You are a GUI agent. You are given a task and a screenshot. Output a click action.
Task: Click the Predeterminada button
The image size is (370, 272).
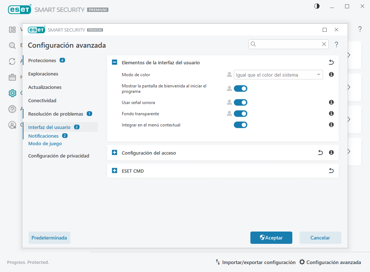(49, 238)
